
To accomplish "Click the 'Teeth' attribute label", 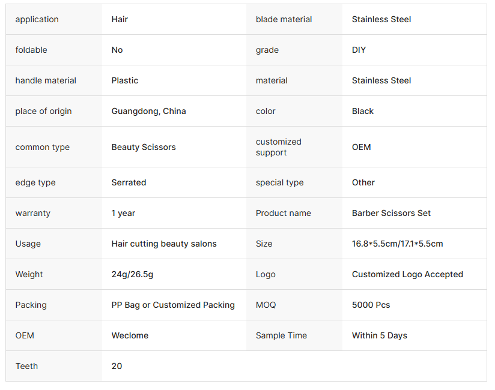I will tap(27, 366).
